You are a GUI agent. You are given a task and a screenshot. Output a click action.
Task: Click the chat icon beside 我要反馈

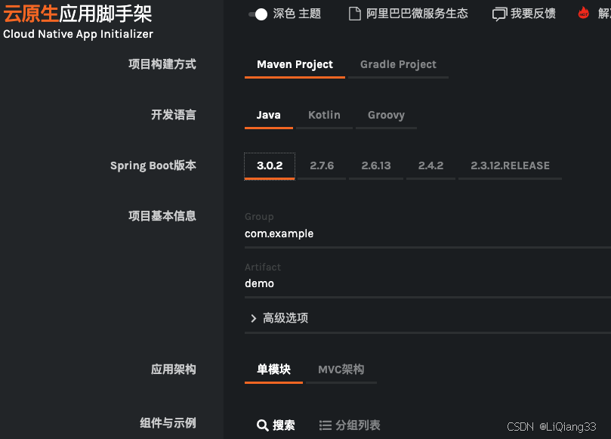(499, 14)
